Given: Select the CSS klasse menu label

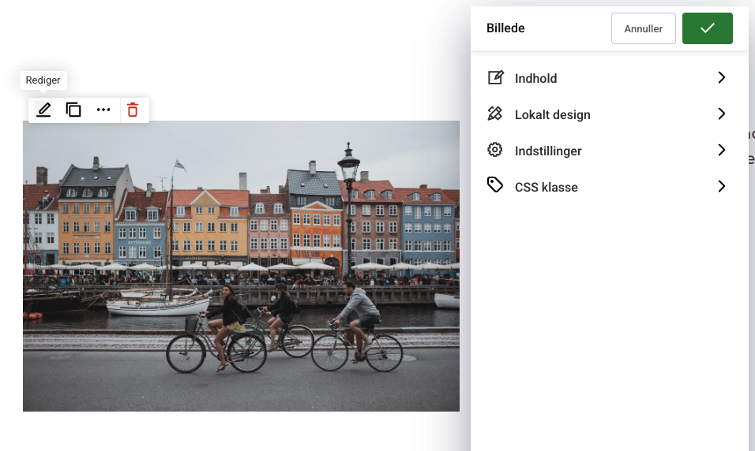Looking at the screenshot, I should (546, 187).
